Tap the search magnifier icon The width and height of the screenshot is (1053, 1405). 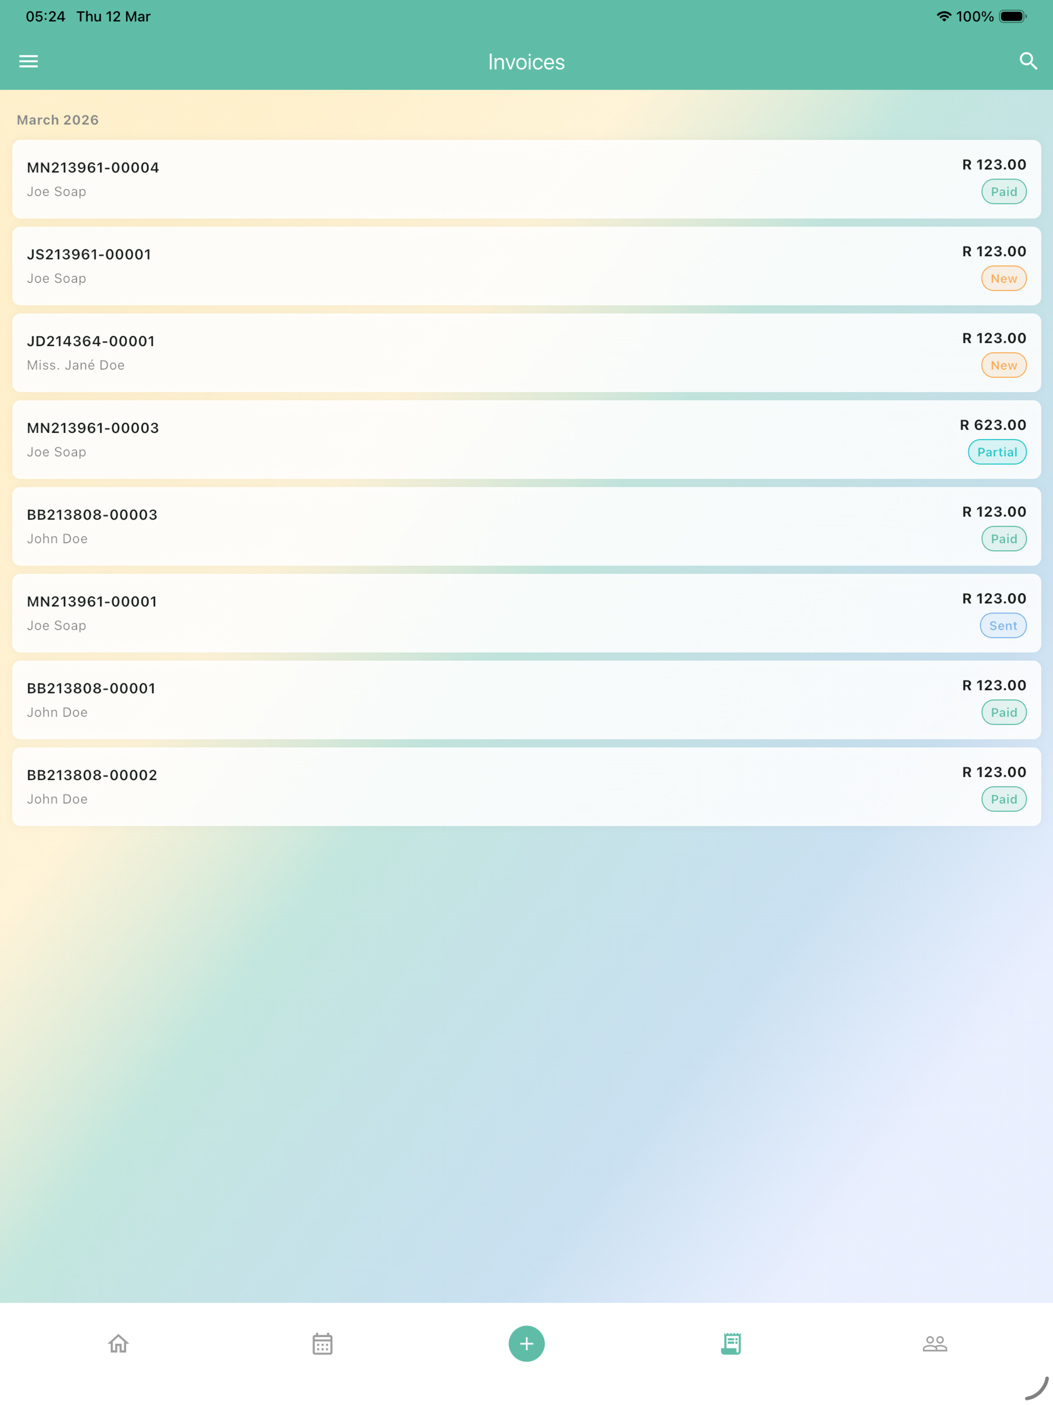(1028, 62)
